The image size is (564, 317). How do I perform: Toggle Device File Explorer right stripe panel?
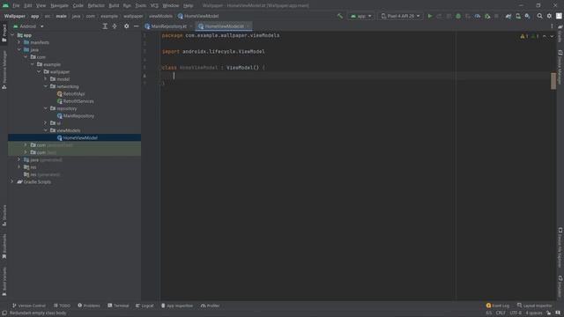[x=560, y=248]
